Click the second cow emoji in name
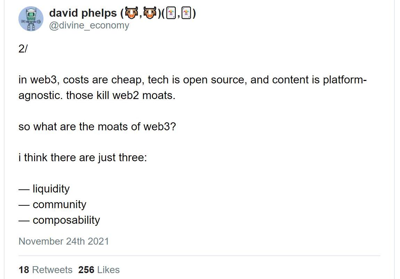400x279 pixels. click(x=150, y=13)
